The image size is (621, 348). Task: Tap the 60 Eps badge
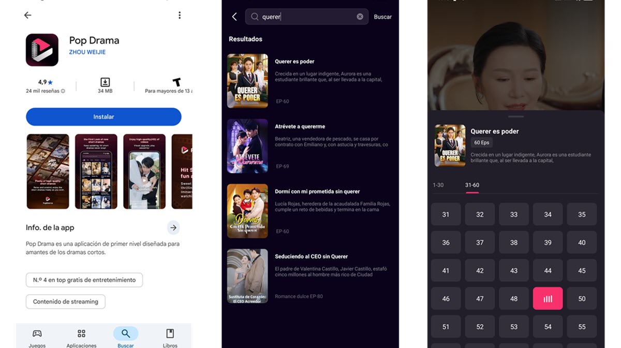(481, 142)
